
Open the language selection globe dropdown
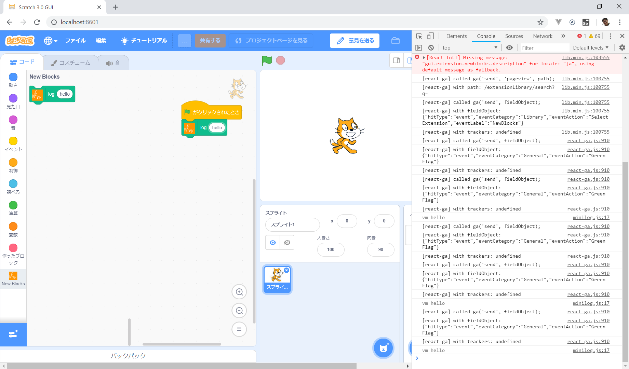[x=50, y=41]
